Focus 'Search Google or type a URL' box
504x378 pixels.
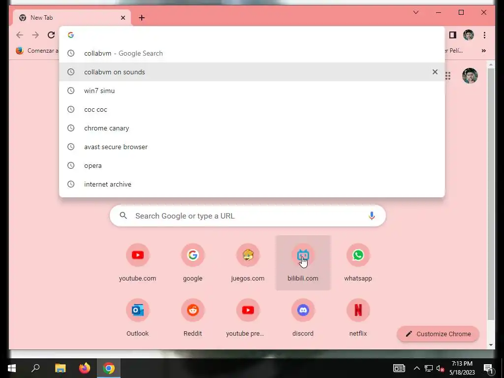point(248,216)
